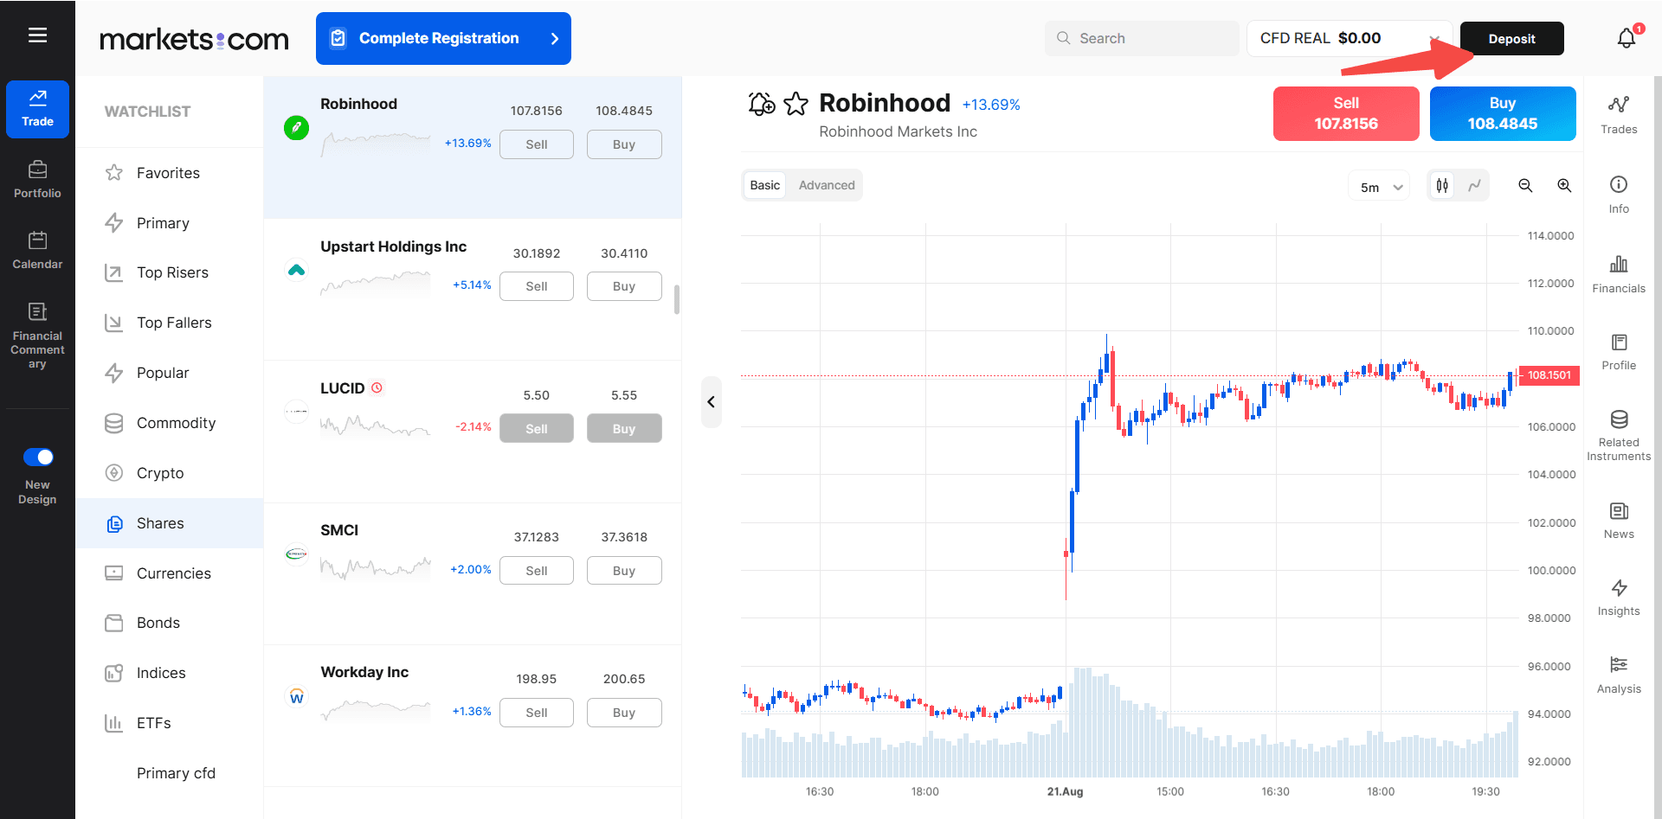Open the notifications bell
Viewport: 1662px width, 819px height.
click(x=1627, y=38)
